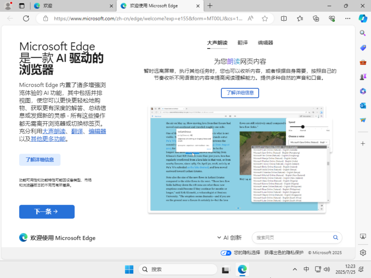
Task: Add a sidebar app with plus
Action: [363, 143]
